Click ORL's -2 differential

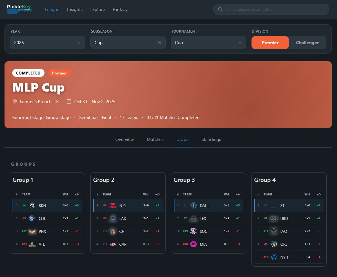(319, 244)
